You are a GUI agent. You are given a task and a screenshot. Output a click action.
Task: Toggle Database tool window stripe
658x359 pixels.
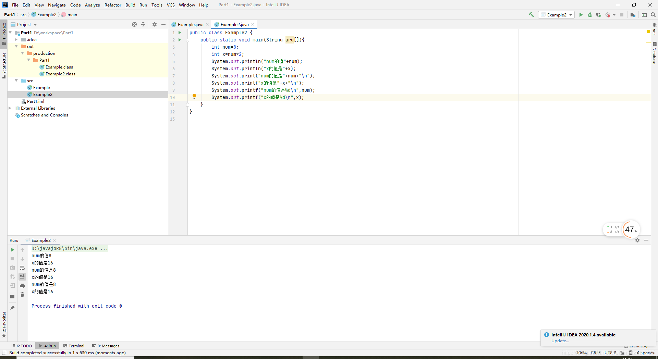[654, 53]
